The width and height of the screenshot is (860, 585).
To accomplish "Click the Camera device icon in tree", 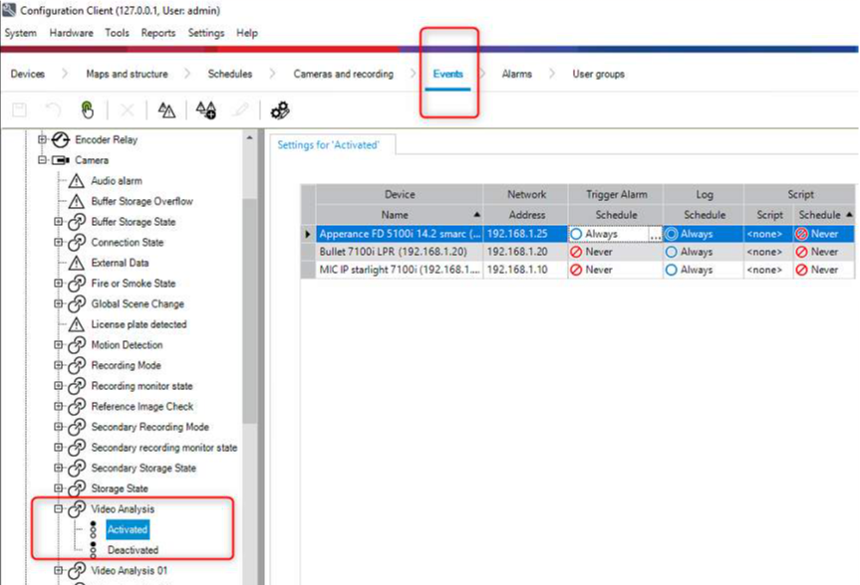I will click(x=60, y=160).
